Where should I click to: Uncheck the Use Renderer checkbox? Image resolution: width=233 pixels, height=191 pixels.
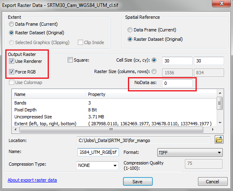tap(11, 61)
